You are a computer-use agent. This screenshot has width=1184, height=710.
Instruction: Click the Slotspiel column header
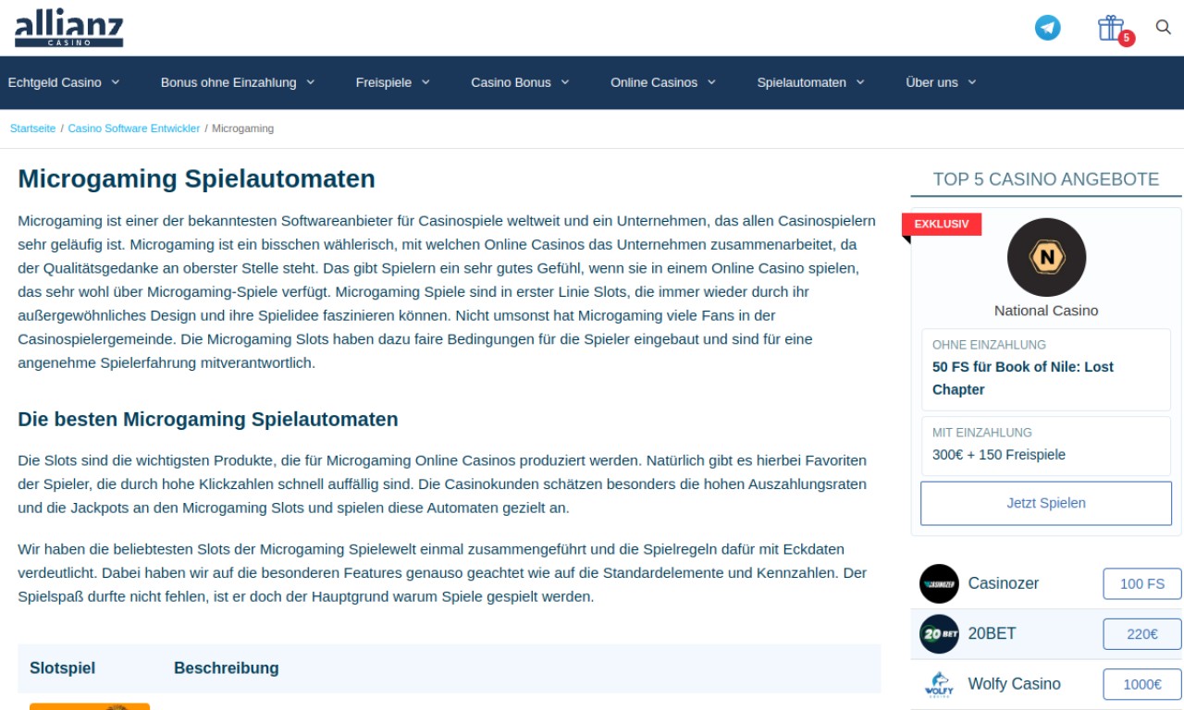(x=62, y=667)
